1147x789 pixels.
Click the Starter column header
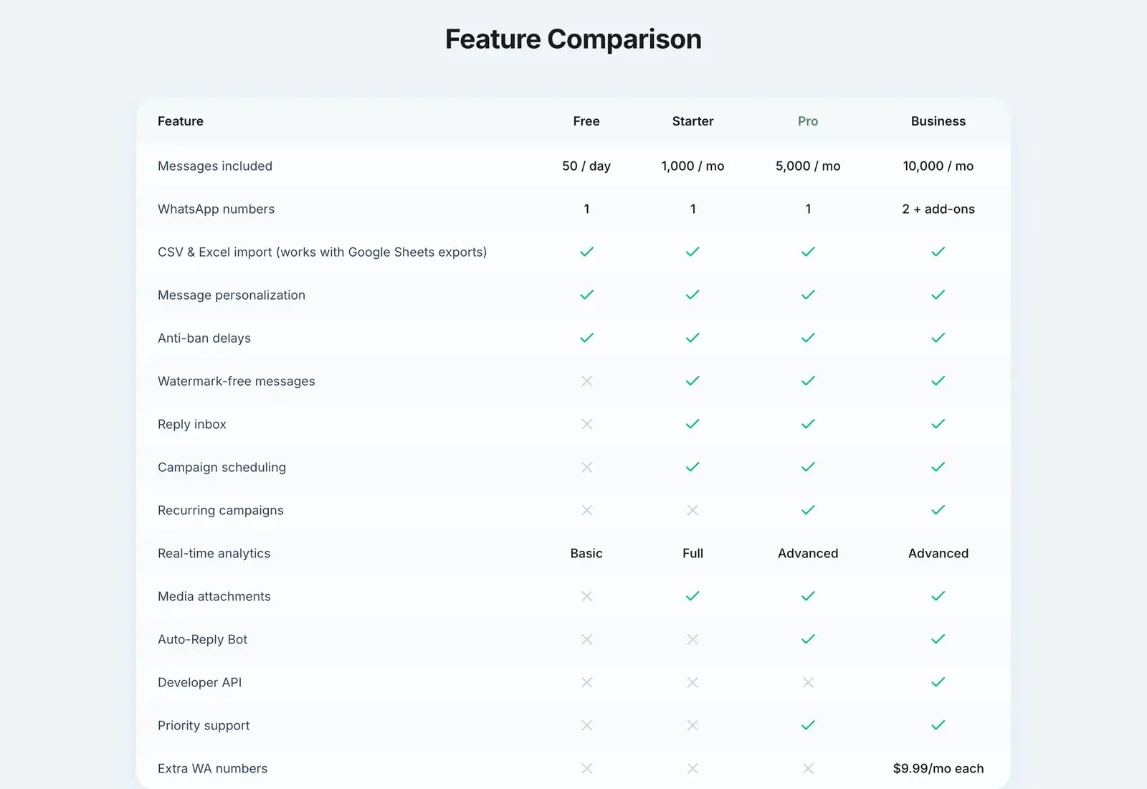693,121
